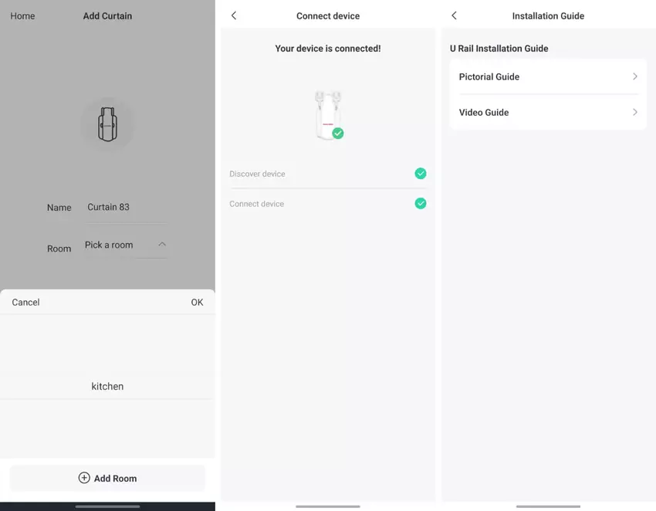656x511 pixels.
Task: Click the plus icon beside Add Room
Action: click(84, 478)
